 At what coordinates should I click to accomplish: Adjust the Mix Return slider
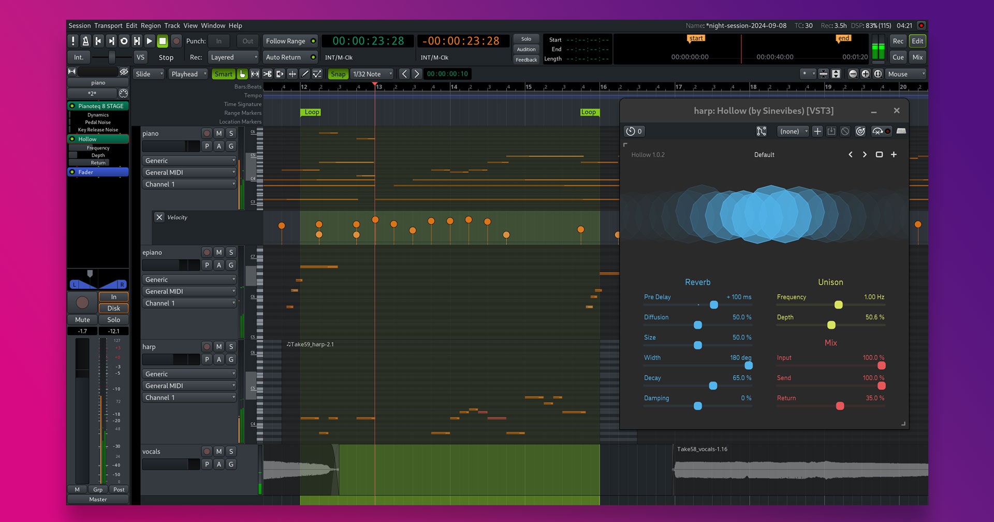(x=830, y=406)
